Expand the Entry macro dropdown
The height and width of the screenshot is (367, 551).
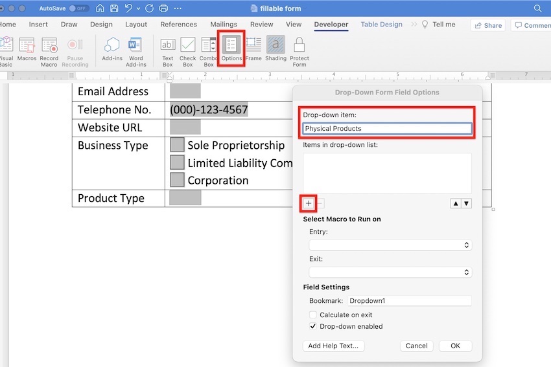(390, 245)
